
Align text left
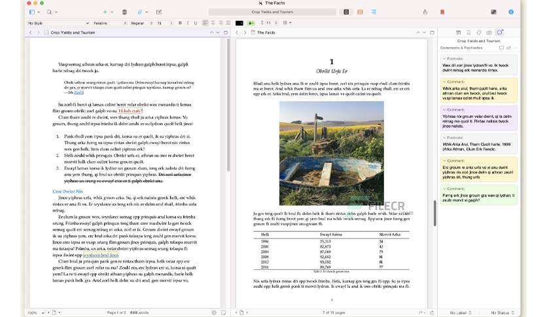tap(205, 23)
